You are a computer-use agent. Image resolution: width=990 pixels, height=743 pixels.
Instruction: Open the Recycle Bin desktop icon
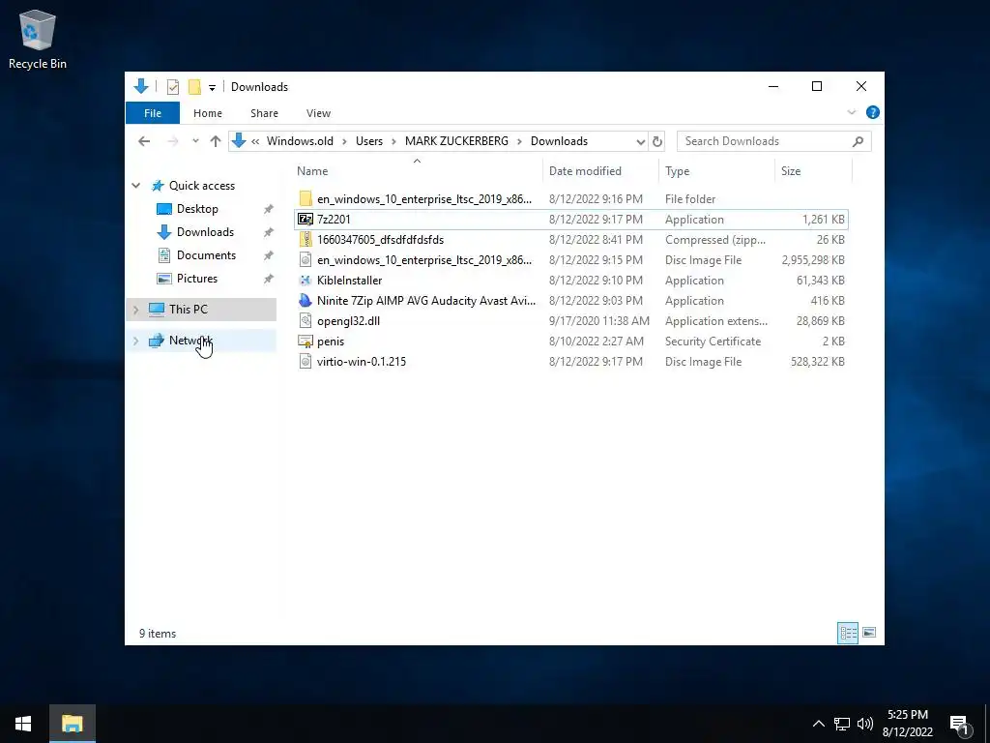click(x=38, y=39)
